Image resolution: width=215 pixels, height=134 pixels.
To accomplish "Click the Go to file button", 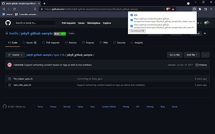I will point(175,55).
